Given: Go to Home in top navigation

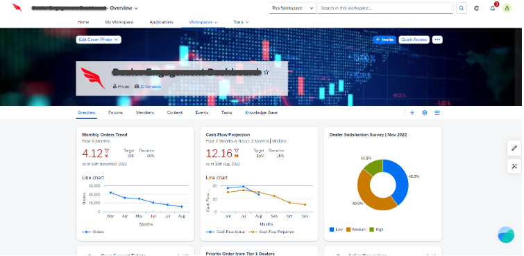Looking at the screenshot, I should 83,22.
